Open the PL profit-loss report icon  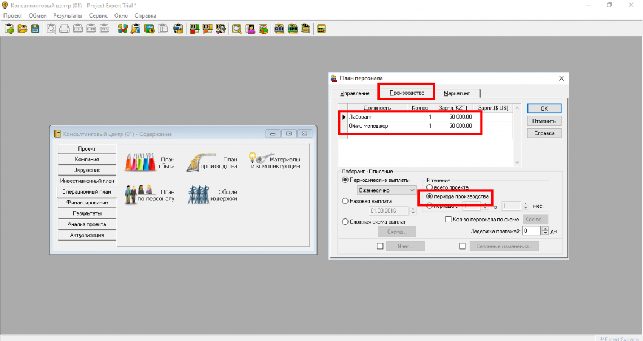194,29
